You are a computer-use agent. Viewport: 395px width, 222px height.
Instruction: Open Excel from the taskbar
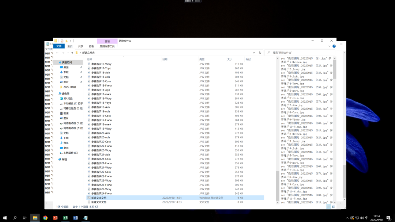(x=65, y=218)
